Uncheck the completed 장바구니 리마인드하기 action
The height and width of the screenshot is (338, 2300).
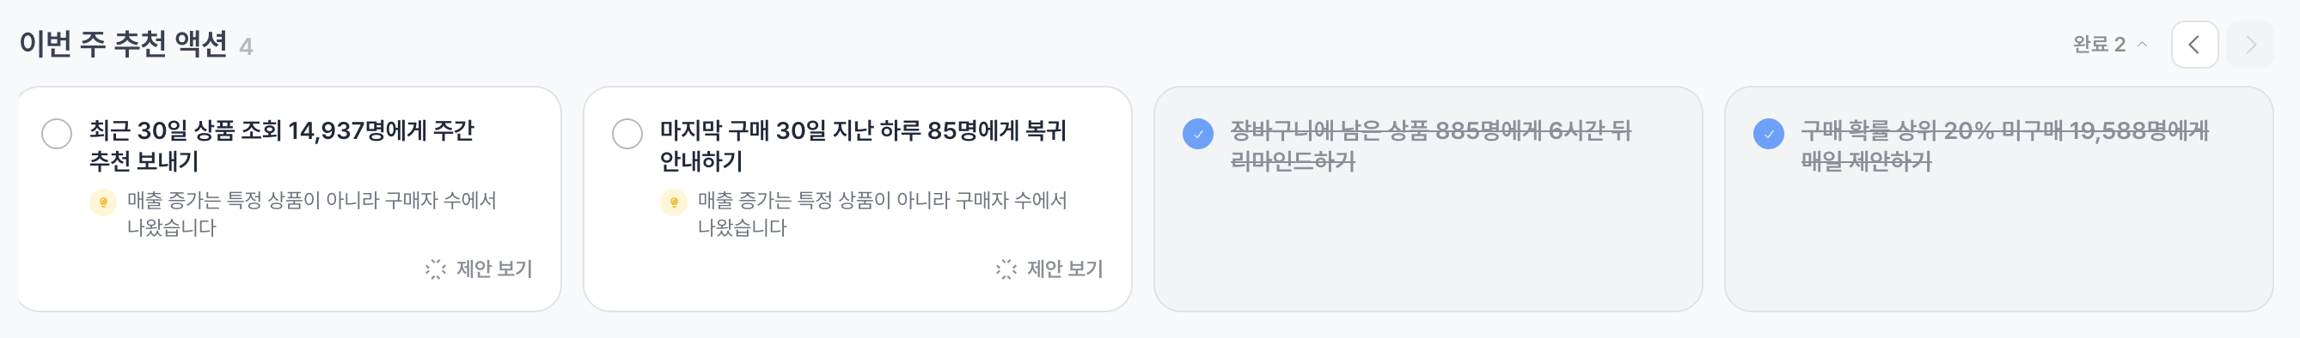point(1198,134)
